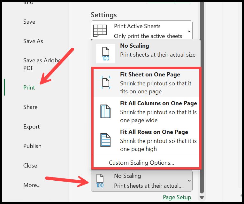
Task: Click the 'Only print the active sheets' text
Action: 148,36
